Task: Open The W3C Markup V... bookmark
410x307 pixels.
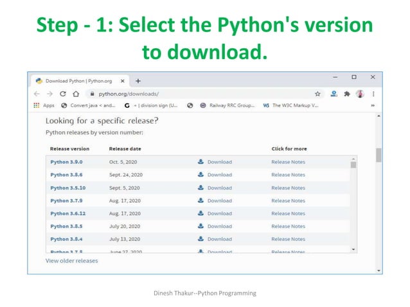Action: coord(290,105)
